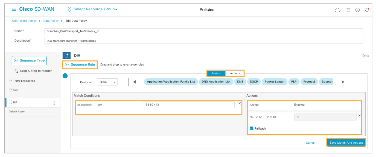Screen dimensions: 376x157
Task: Click Save Match And Actions button
Action: click(x=346, y=143)
